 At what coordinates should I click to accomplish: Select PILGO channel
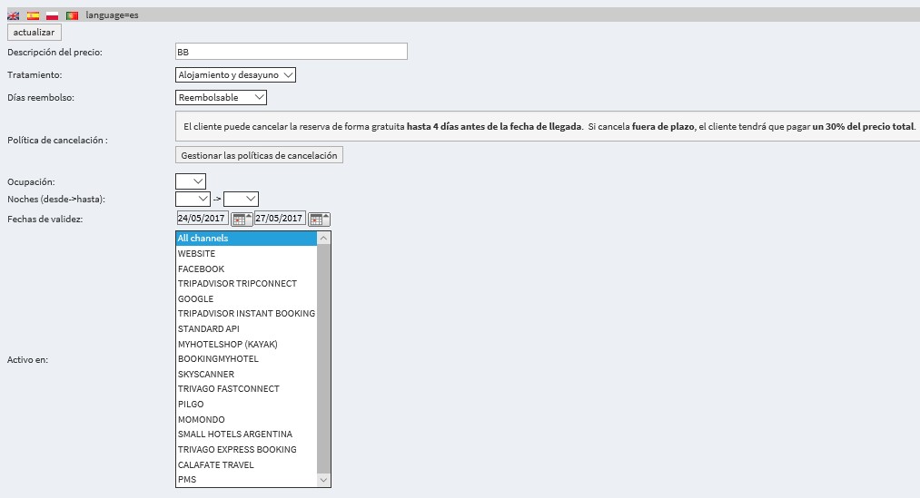(246, 404)
